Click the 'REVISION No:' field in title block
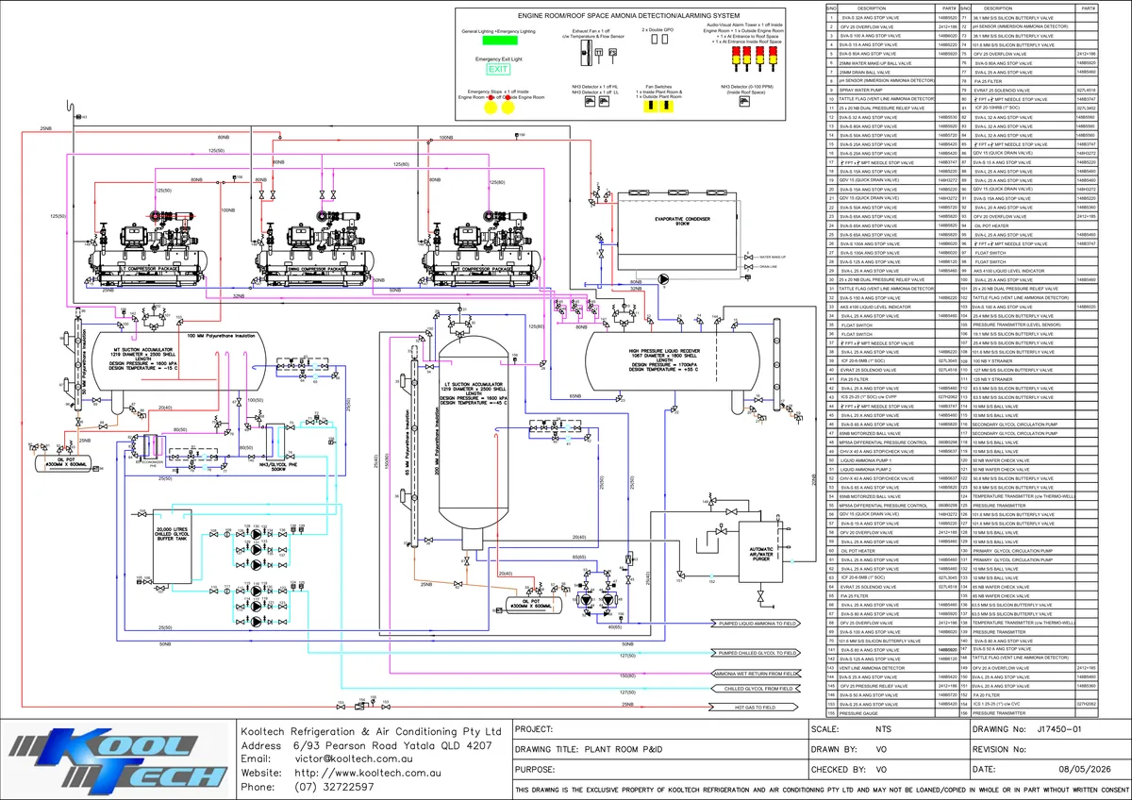 [x=1049, y=750]
